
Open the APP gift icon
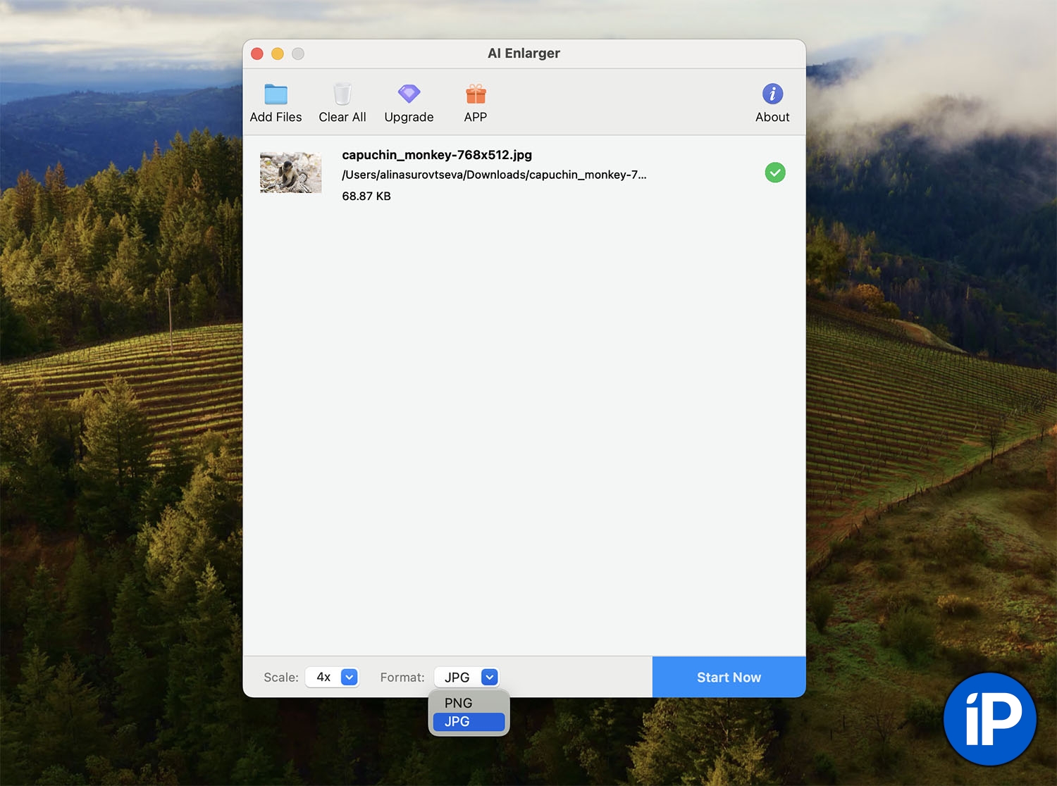(x=476, y=94)
